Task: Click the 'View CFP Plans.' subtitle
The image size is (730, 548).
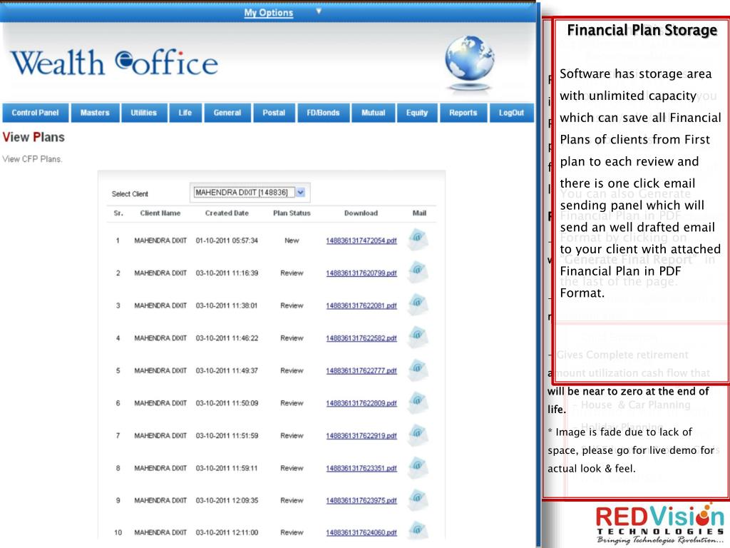Action: (32, 159)
